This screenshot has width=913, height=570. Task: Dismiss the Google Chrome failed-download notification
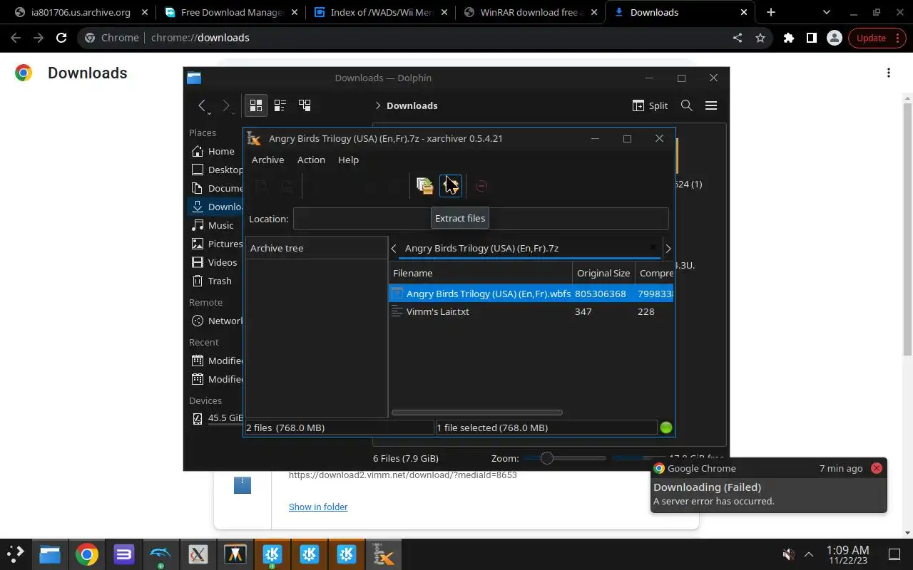(877, 468)
